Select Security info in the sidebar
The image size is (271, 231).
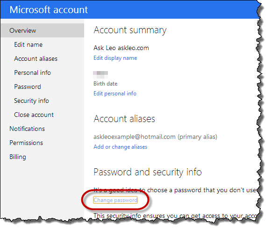tap(31, 101)
